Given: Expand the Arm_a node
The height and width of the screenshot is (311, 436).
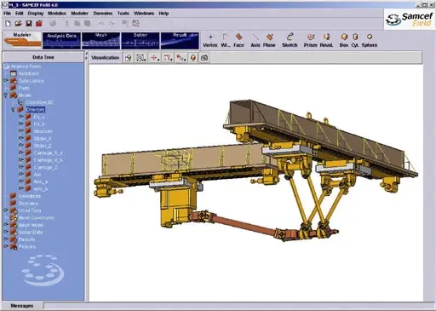Looking at the screenshot, I should pyautogui.click(x=21, y=181).
